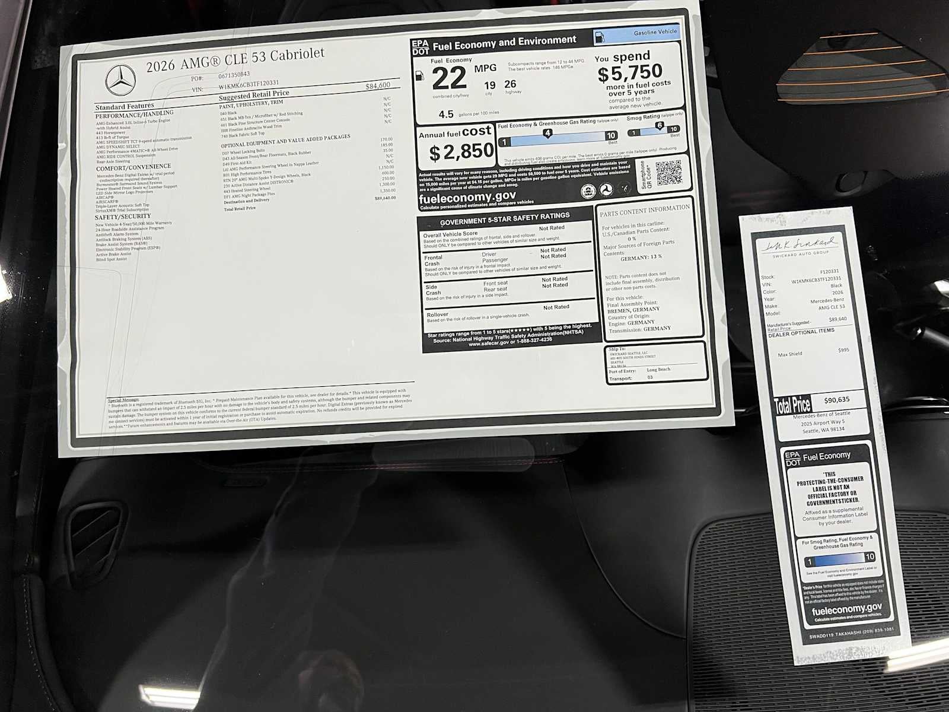Click the 'Gasoline Vehicle' label
949x712 pixels.
pos(655,32)
